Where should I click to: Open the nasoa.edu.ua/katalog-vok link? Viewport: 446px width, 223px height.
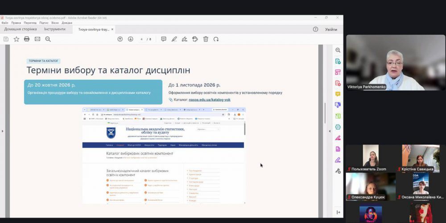click(x=210, y=99)
